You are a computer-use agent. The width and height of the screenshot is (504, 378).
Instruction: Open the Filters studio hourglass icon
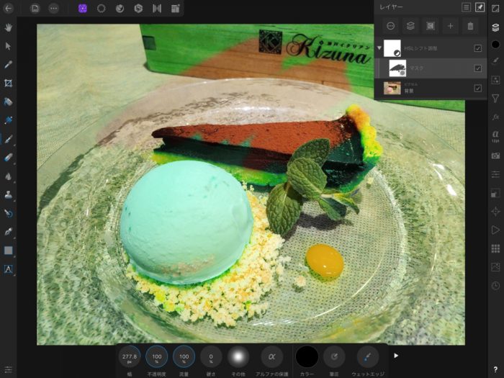[x=495, y=99]
